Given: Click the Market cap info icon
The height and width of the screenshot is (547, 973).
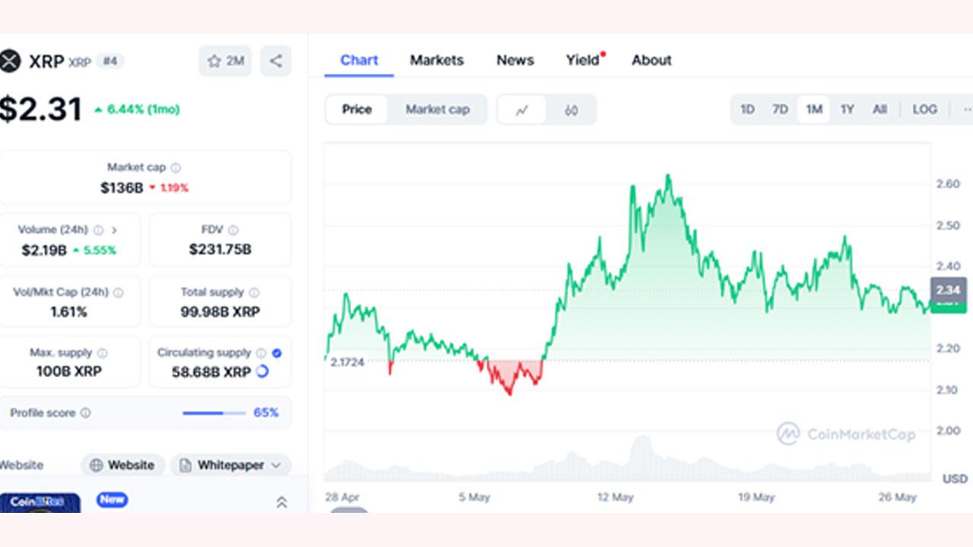Looking at the screenshot, I should click(176, 168).
